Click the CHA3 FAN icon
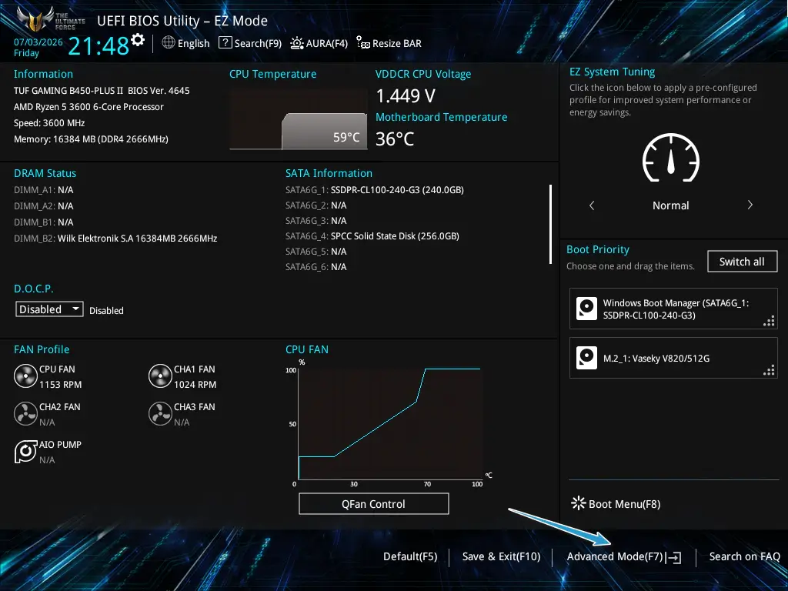 160,413
